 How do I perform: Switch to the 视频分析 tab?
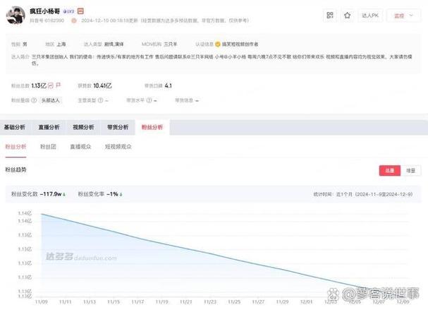[x=82, y=127]
